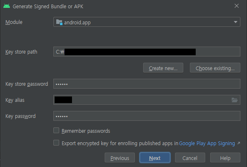Proceed with the Next button
Viewport: 247px width, 167px height.
tap(155, 158)
